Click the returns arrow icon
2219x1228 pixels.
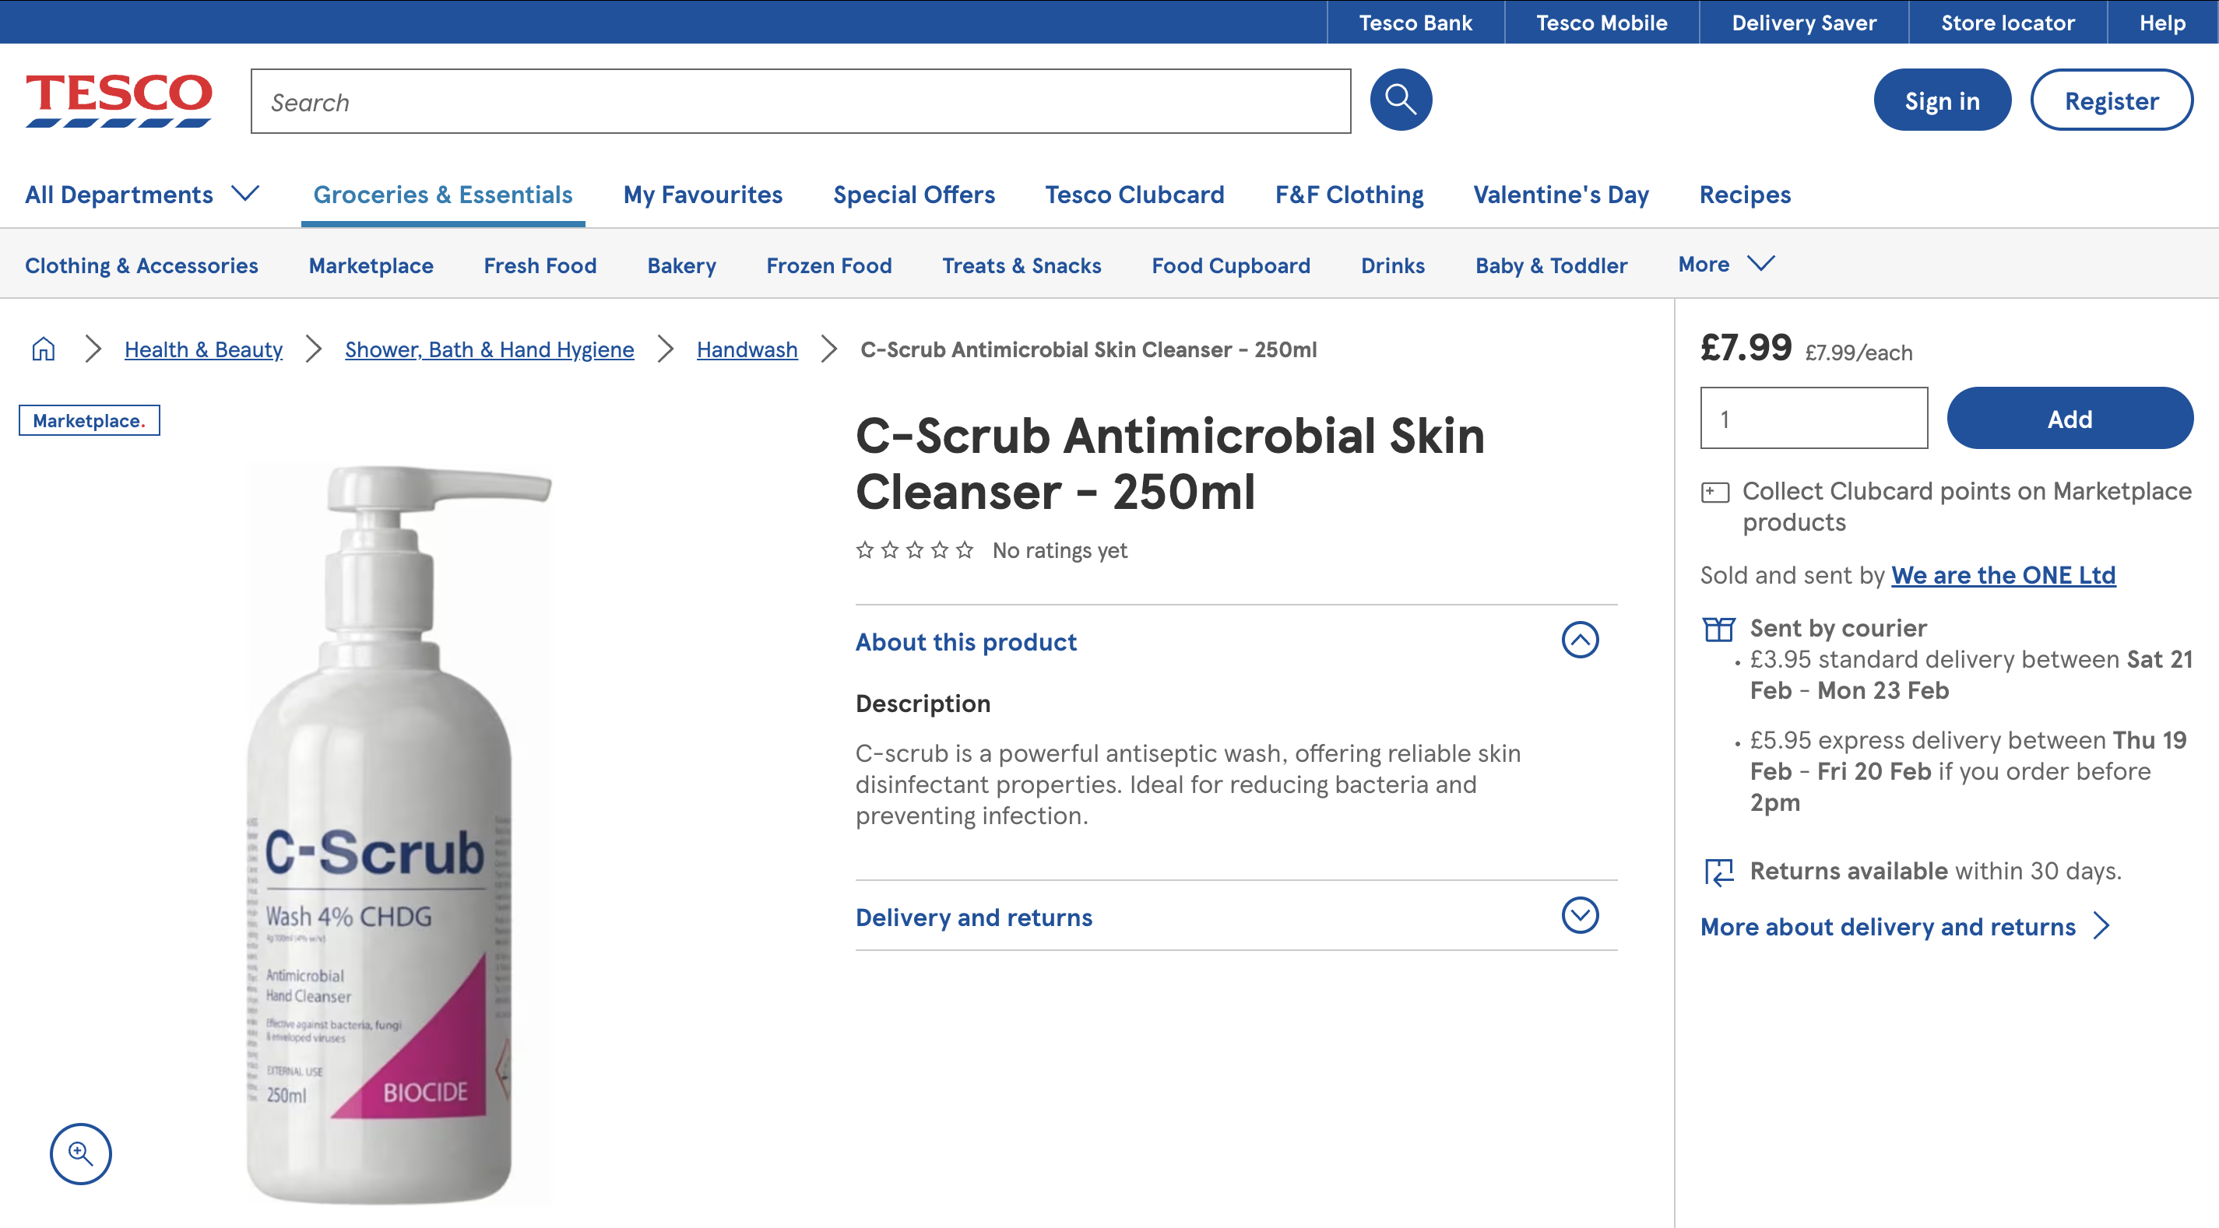[x=1718, y=872]
